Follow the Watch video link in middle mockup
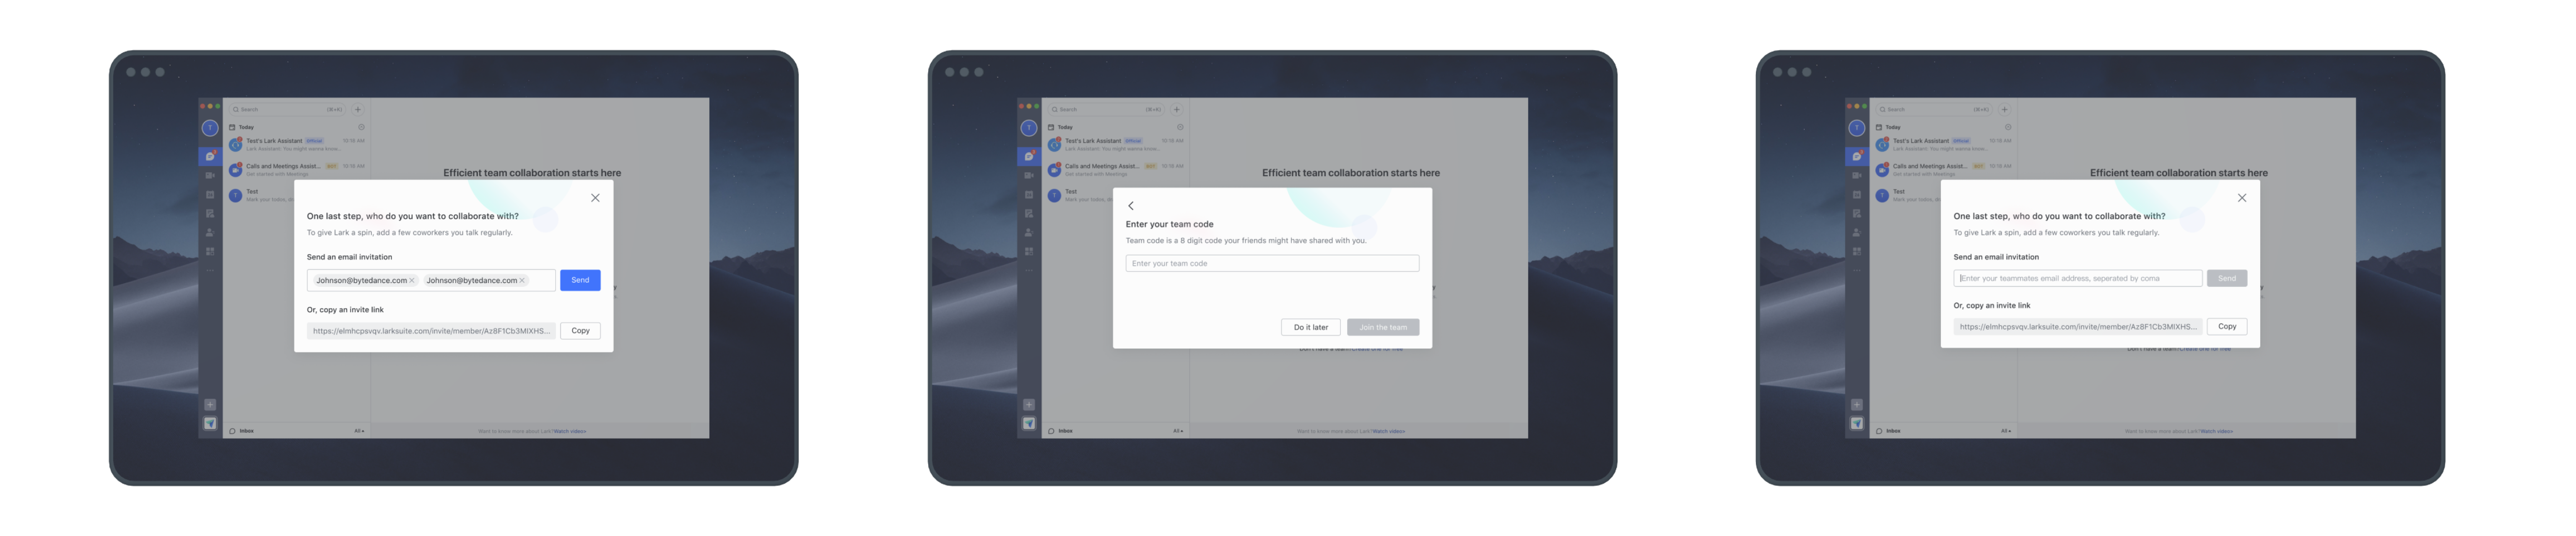2576x536 pixels. pos(1389,431)
